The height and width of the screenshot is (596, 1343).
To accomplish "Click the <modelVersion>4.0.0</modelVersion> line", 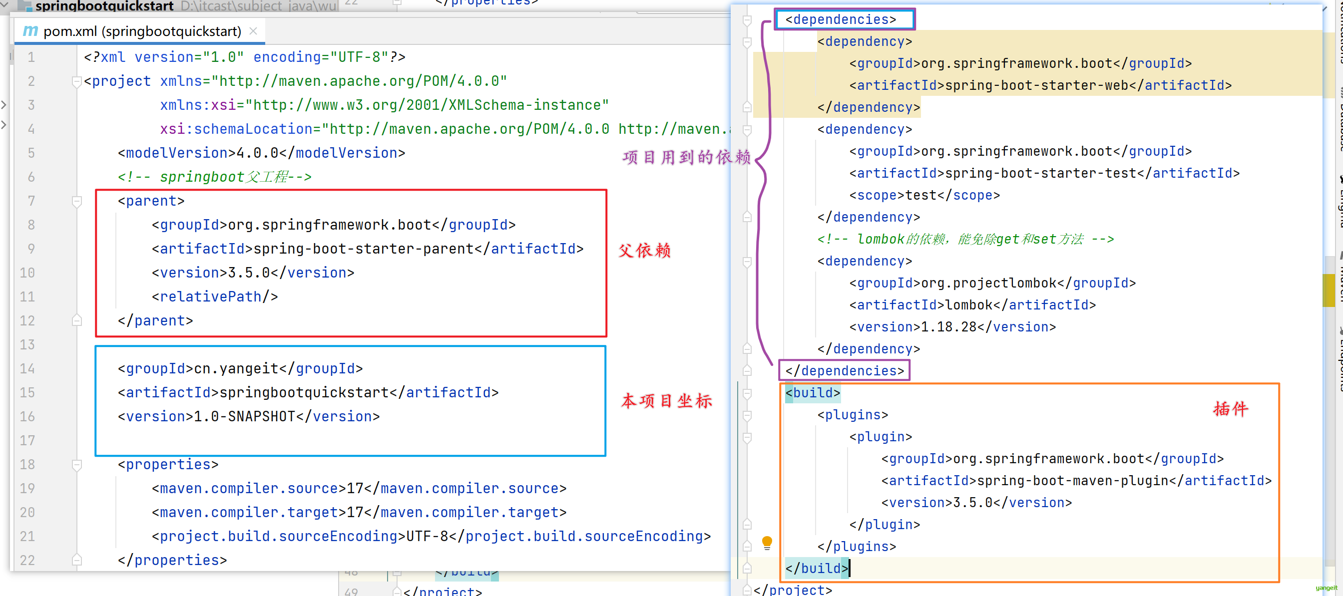I will [261, 153].
